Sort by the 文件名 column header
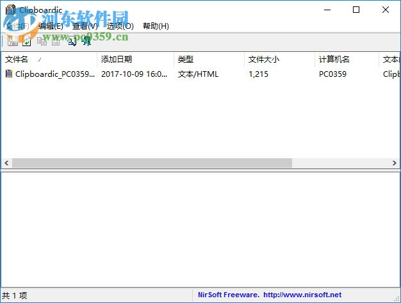This screenshot has width=401, height=303. [49, 60]
